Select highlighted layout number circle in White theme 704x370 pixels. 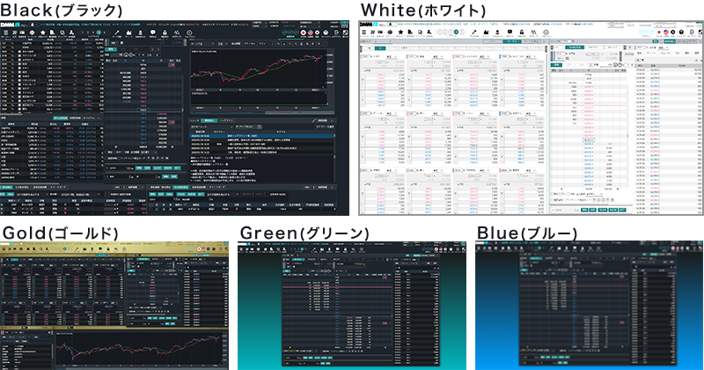456,33
